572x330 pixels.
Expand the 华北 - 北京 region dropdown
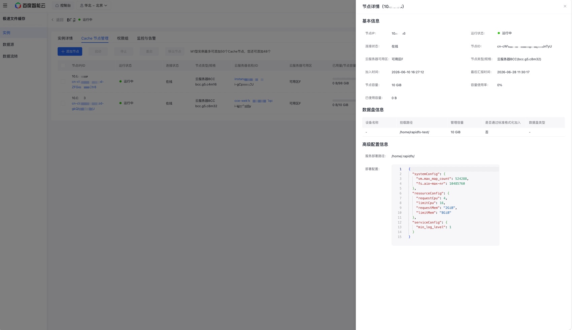coord(94,5)
